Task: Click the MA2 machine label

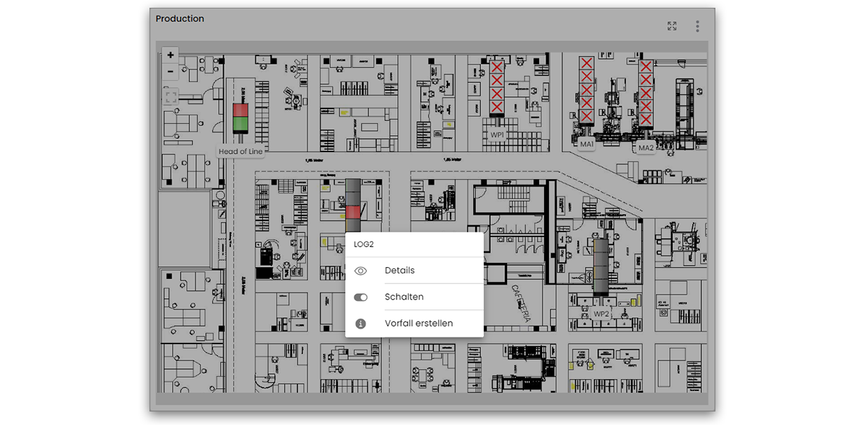Action: point(645,148)
